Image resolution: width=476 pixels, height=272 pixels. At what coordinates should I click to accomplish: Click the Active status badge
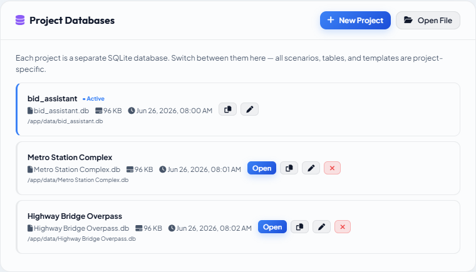[x=93, y=99]
